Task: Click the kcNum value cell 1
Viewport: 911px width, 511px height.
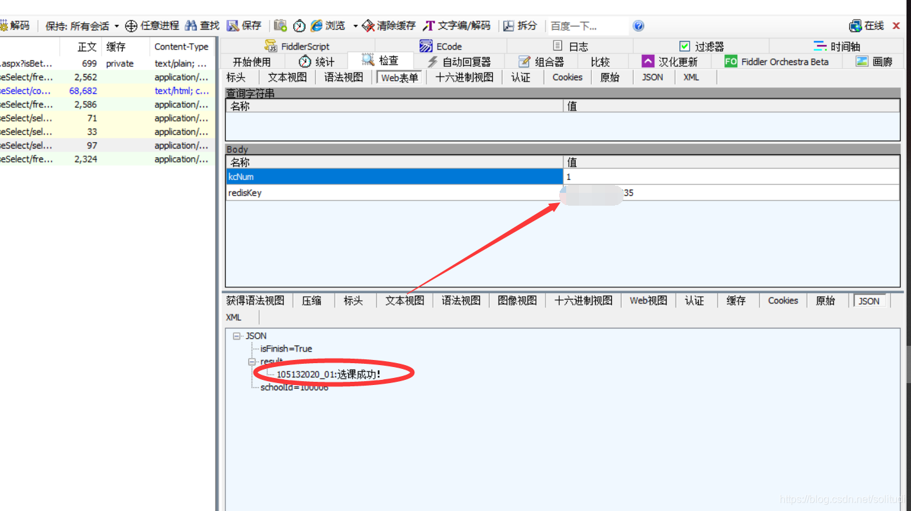Action: (732, 177)
